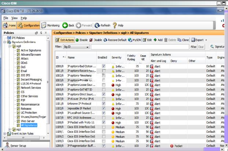
Task: Open MySDN globe icon
Action: [135, 40]
